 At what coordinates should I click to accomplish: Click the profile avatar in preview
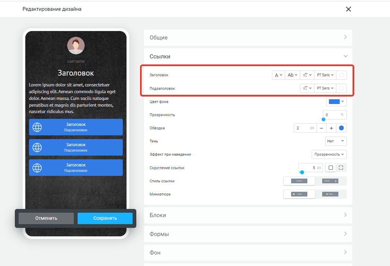pyautogui.click(x=76, y=46)
